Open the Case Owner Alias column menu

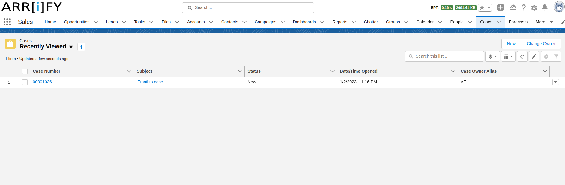(x=545, y=71)
